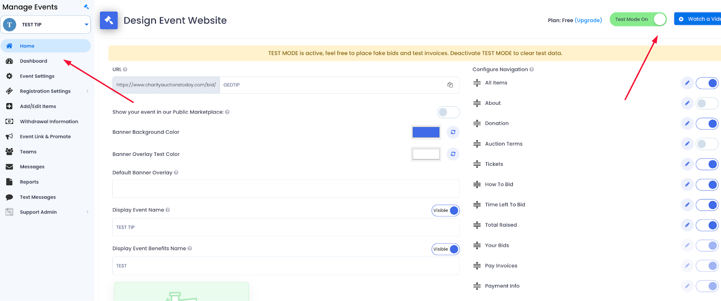Image resolution: width=721 pixels, height=301 pixels.
Task: Click the T avatar icon for TEST TIP
Action: (9, 25)
